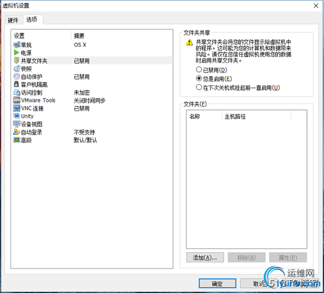Confirm with the 确定 button
Viewport: 324px width, 293px height.
coord(218,284)
